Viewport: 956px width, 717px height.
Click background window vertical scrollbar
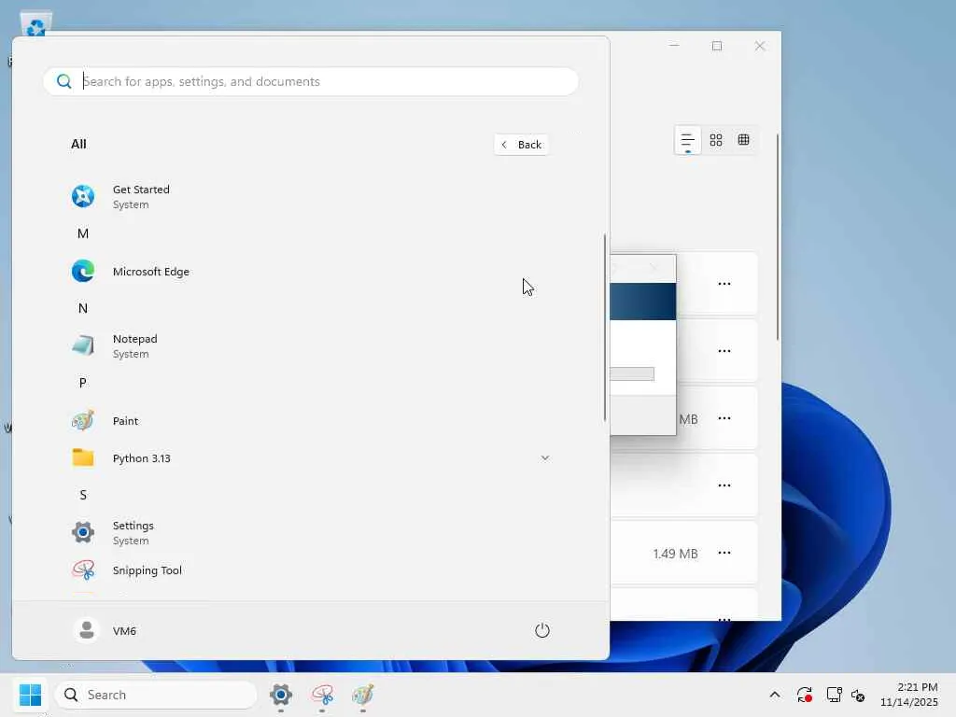(778, 238)
